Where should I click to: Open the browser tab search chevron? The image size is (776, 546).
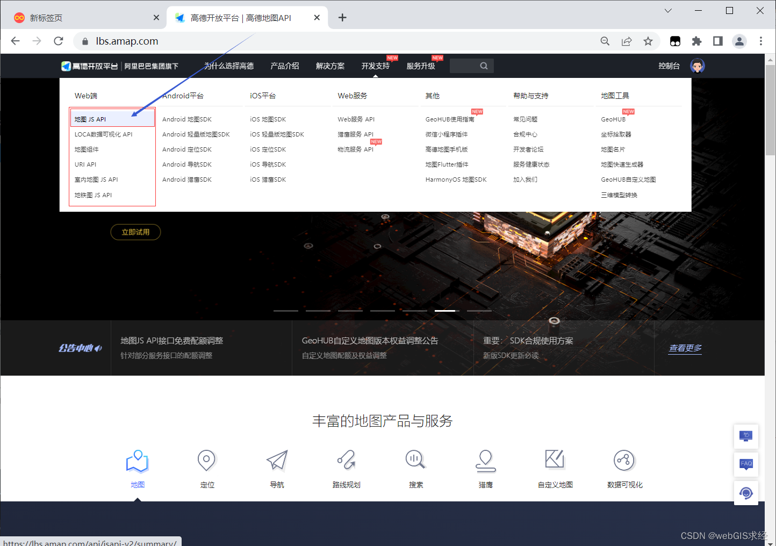[x=667, y=11]
